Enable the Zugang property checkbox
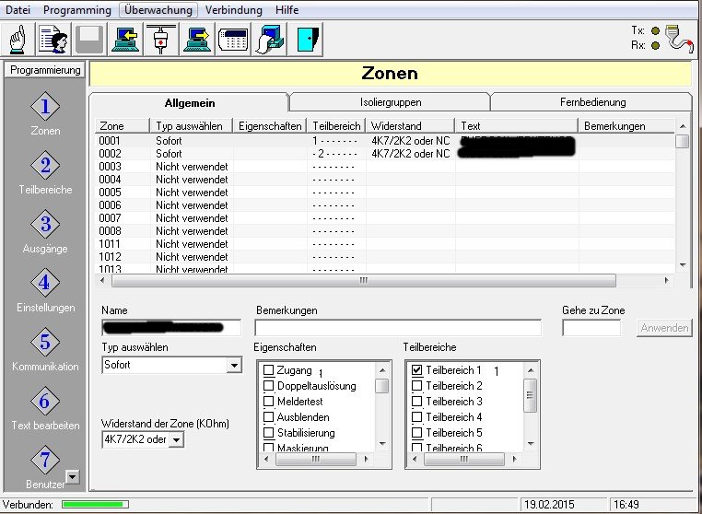702x514 pixels. tap(269, 370)
